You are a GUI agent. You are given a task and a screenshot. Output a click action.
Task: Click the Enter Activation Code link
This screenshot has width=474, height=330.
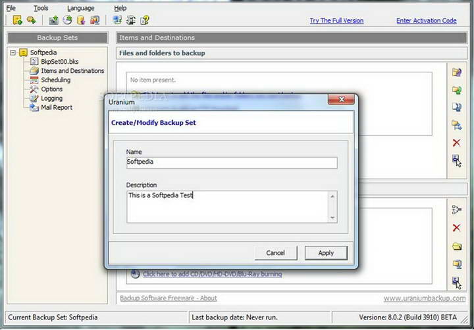426,20
